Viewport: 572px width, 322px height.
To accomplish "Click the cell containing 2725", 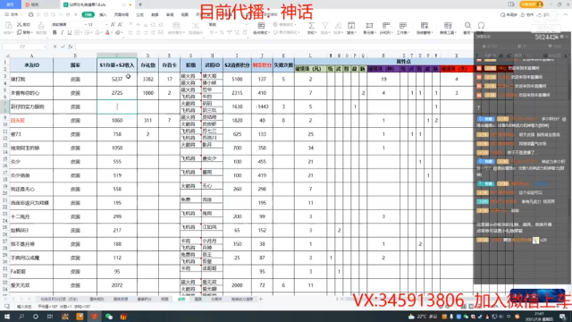I will coord(117,93).
